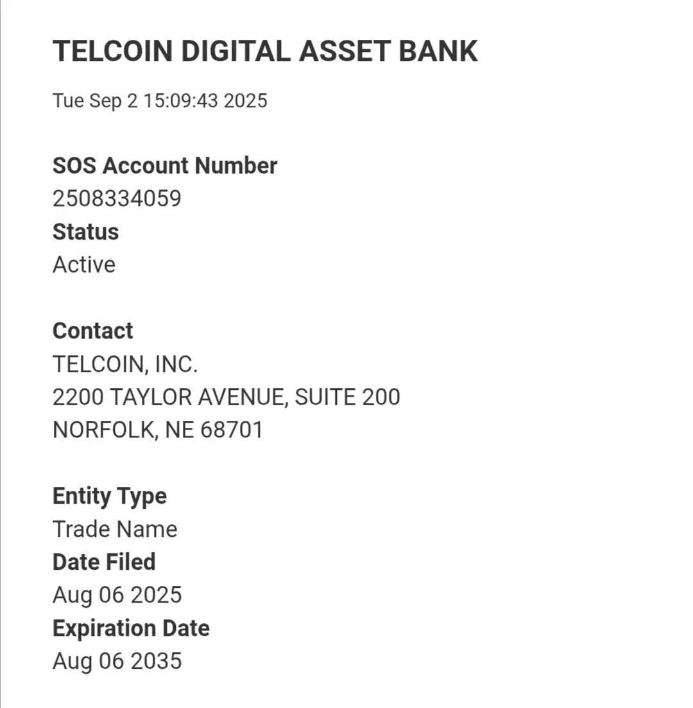The image size is (693, 708).
Task: Select the Aug 06 2025 filed date
Action: [x=117, y=596]
